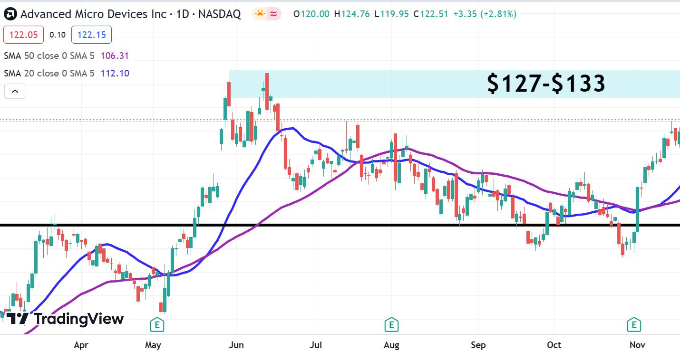Open the May earnings E marker

(x=157, y=325)
